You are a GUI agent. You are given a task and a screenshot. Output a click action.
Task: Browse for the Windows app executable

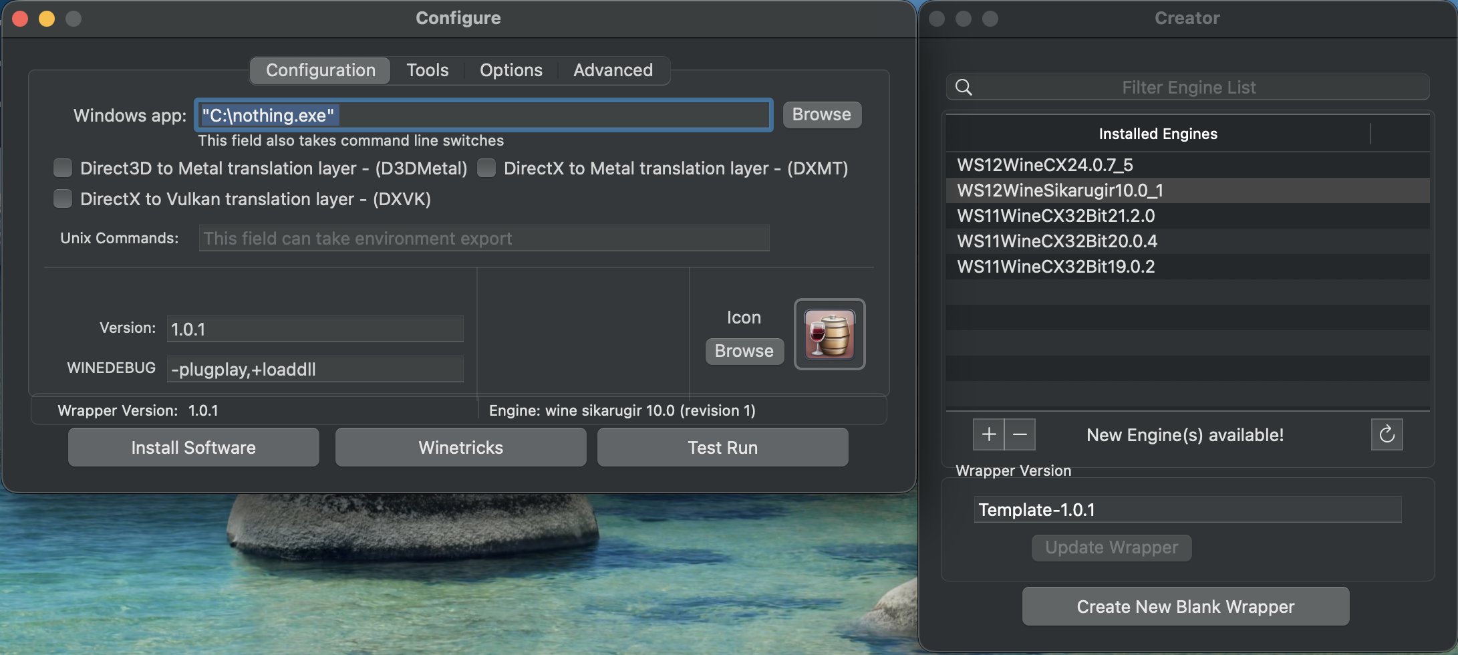click(x=821, y=114)
